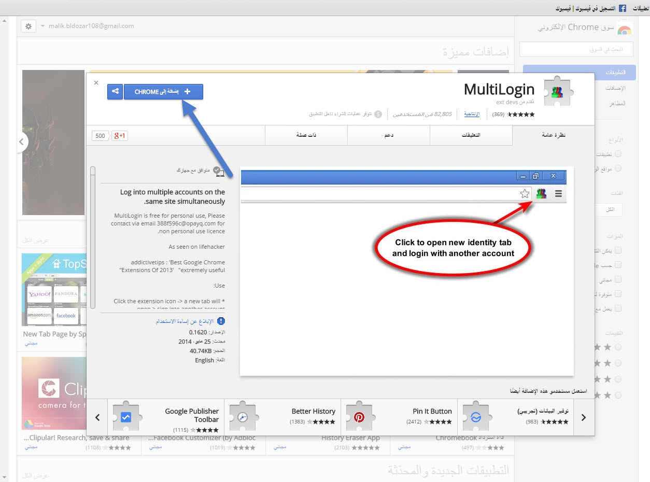Open the New Tab Page app thumbnail
Screen dimensions: 650x482
coord(54,290)
